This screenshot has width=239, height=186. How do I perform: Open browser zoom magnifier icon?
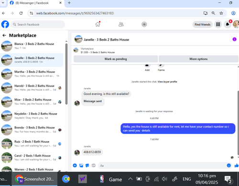click(213, 13)
